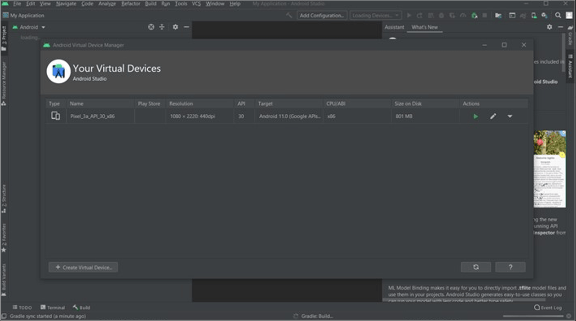Screen dimensions: 576x321
Task: Open the Loading Devices combo box
Action: [x=375, y=15]
